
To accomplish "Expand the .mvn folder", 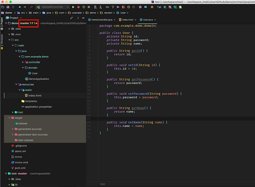I will click(10, 34).
